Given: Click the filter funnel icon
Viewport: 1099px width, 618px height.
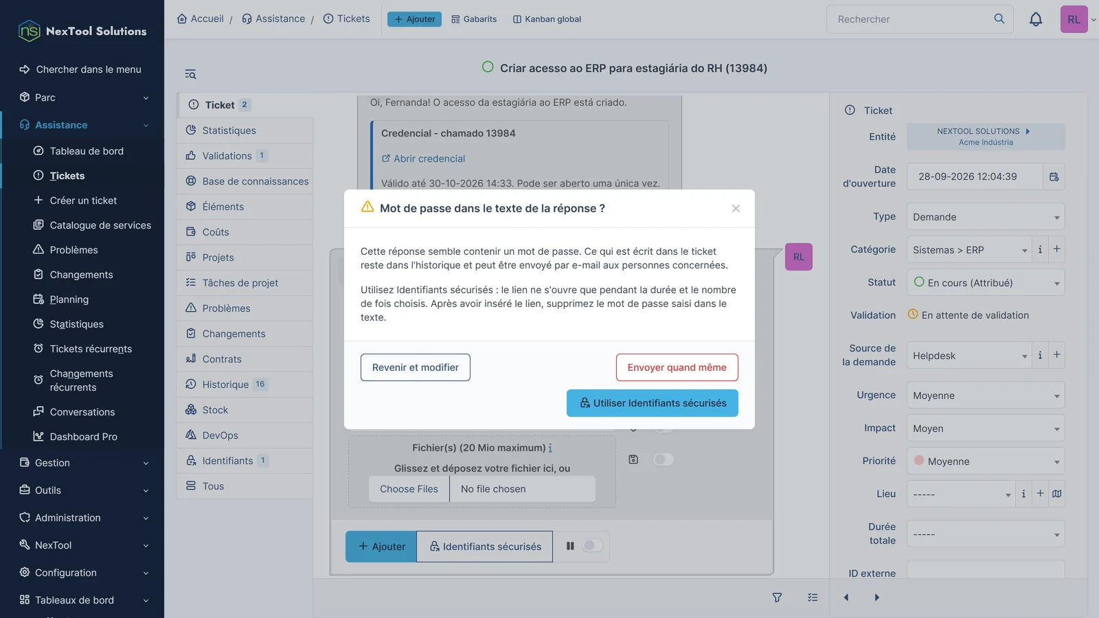Looking at the screenshot, I should pos(777,597).
